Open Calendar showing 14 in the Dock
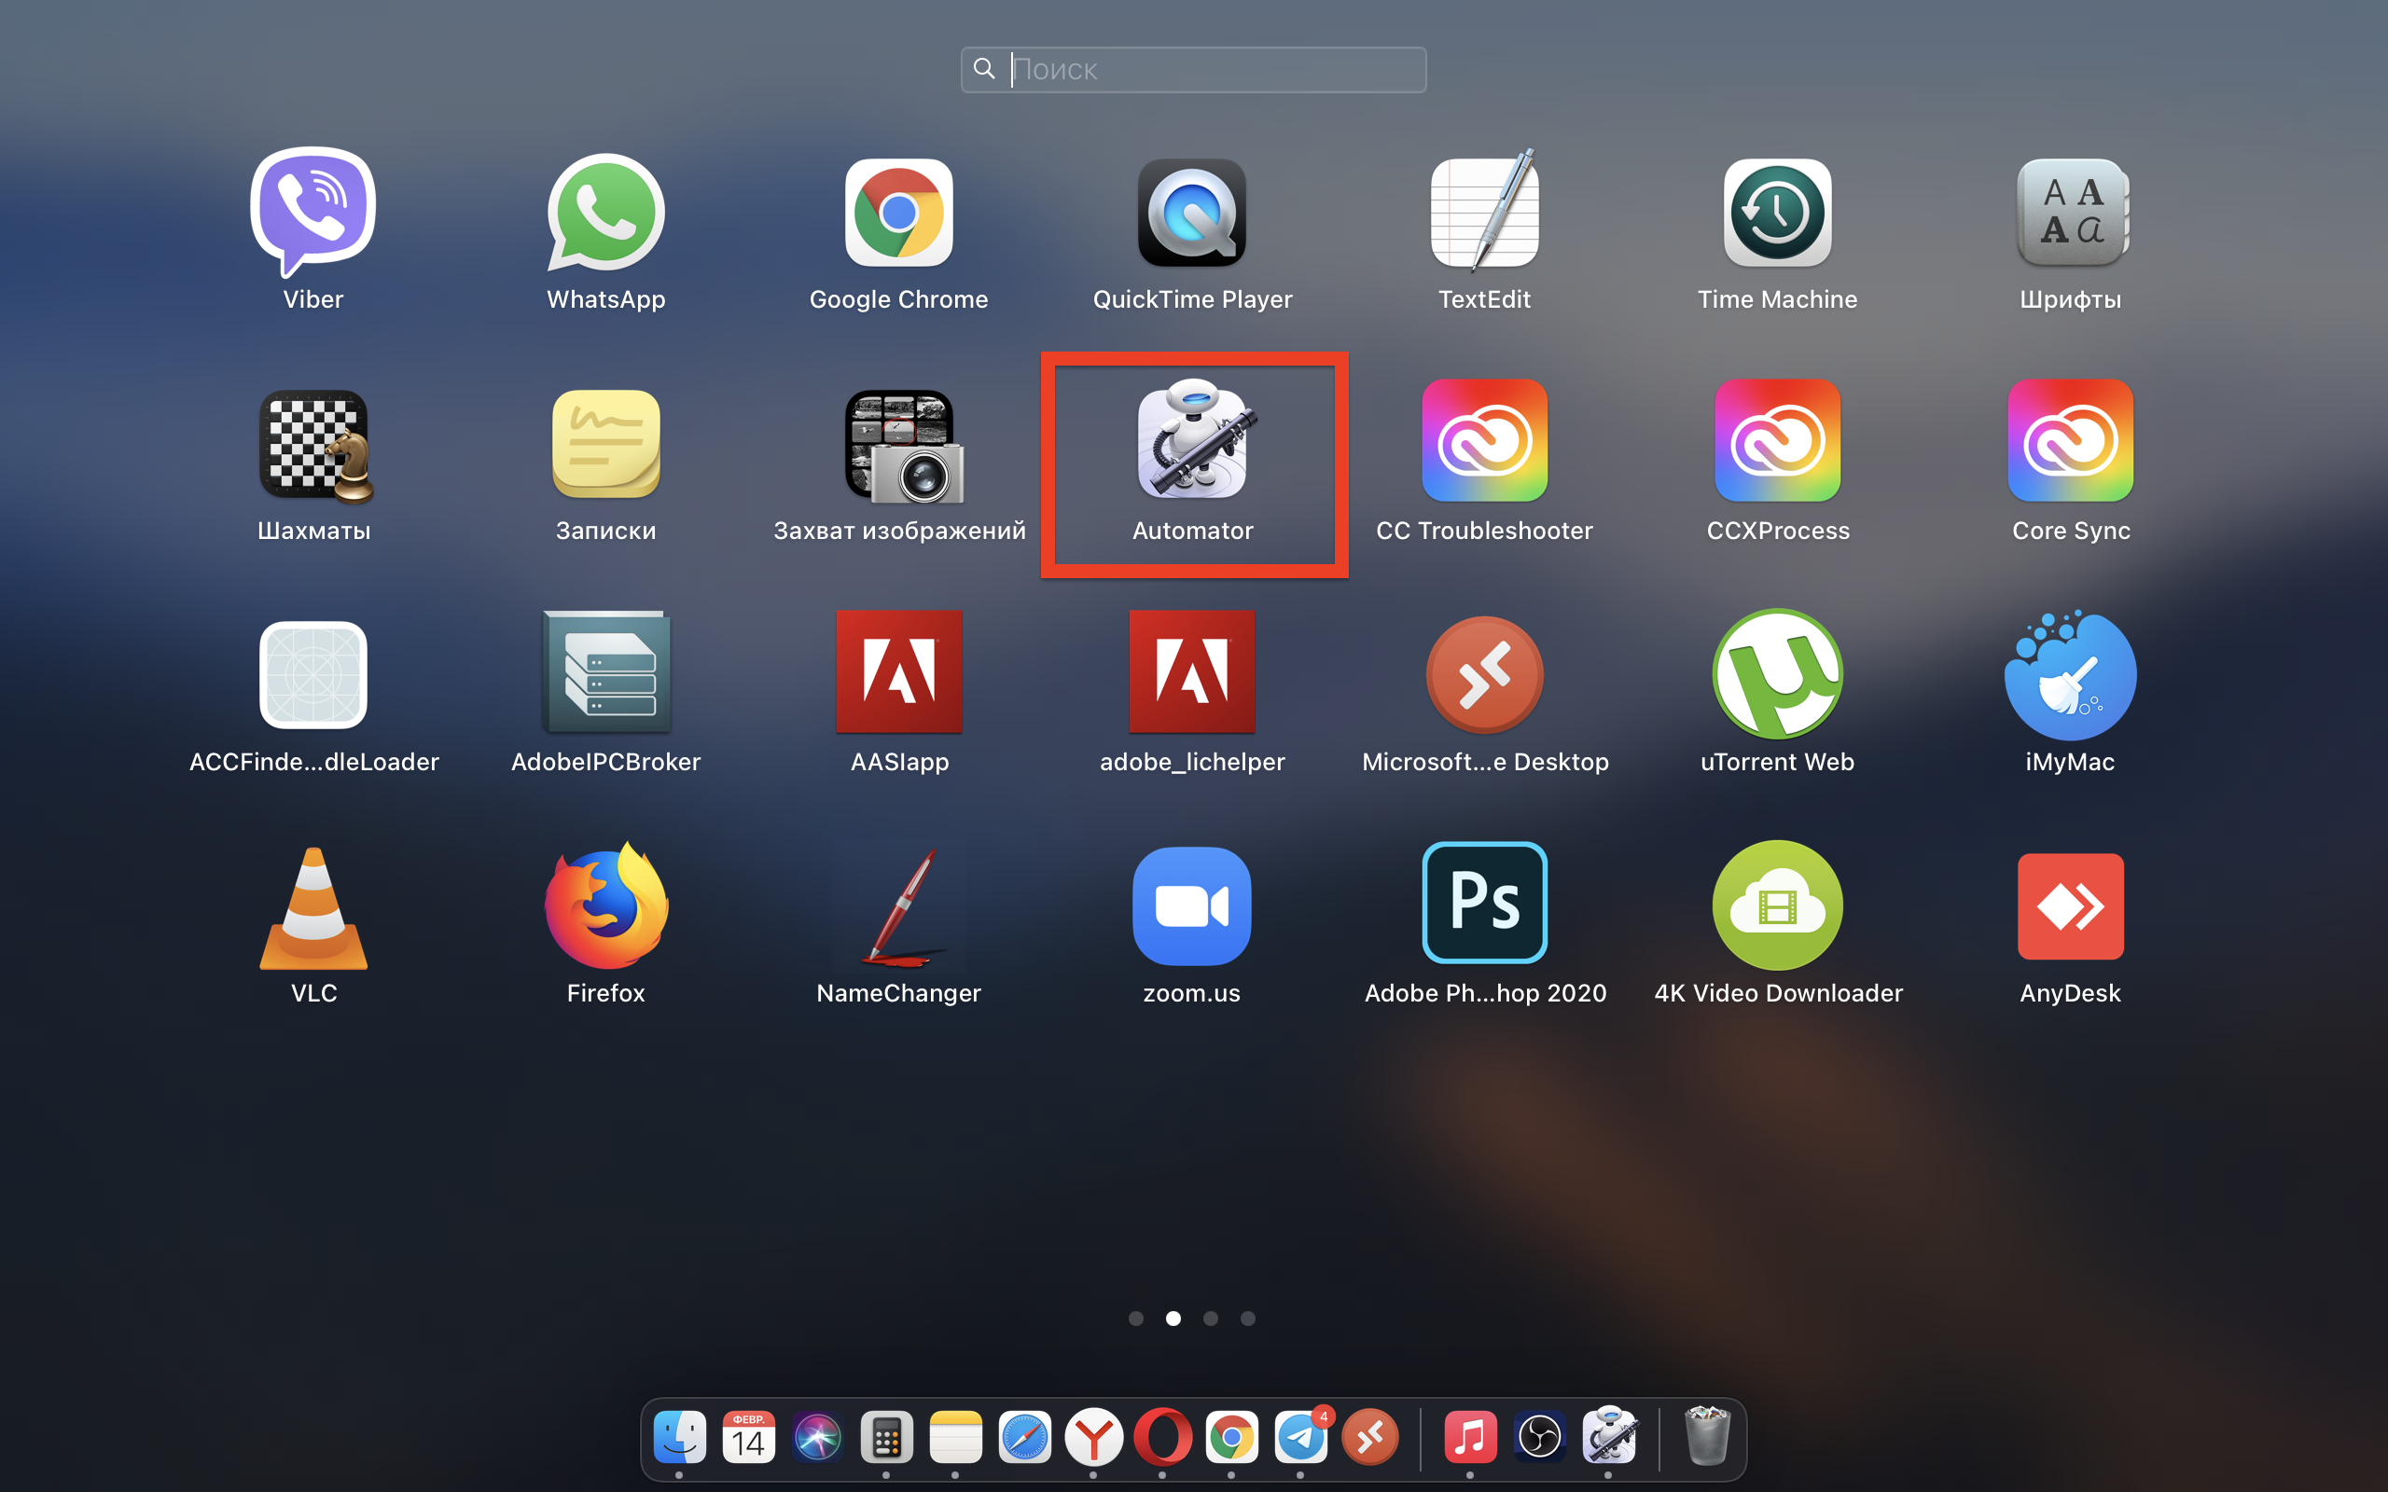The height and width of the screenshot is (1492, 2388). click(x=749, y=1437)
